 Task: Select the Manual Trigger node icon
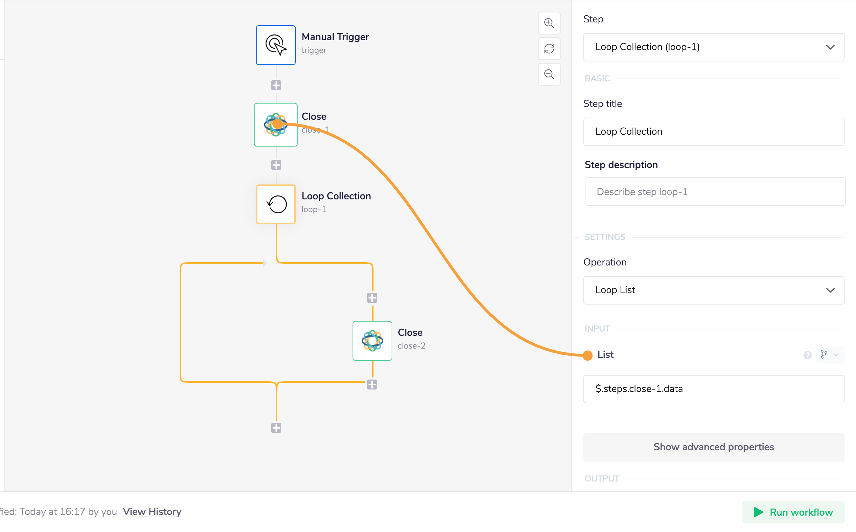276,45
